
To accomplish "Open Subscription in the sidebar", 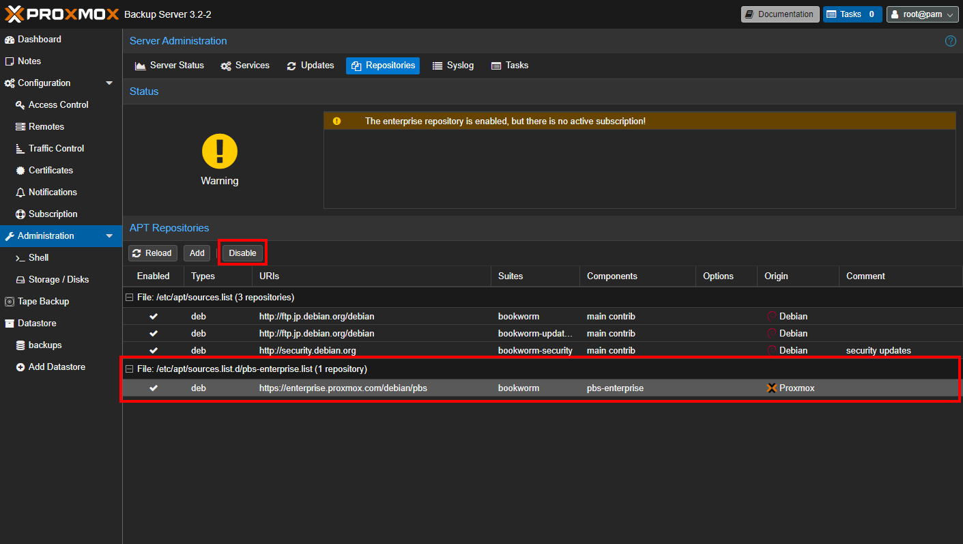I will pyautogui.click(x=53, y=214).
